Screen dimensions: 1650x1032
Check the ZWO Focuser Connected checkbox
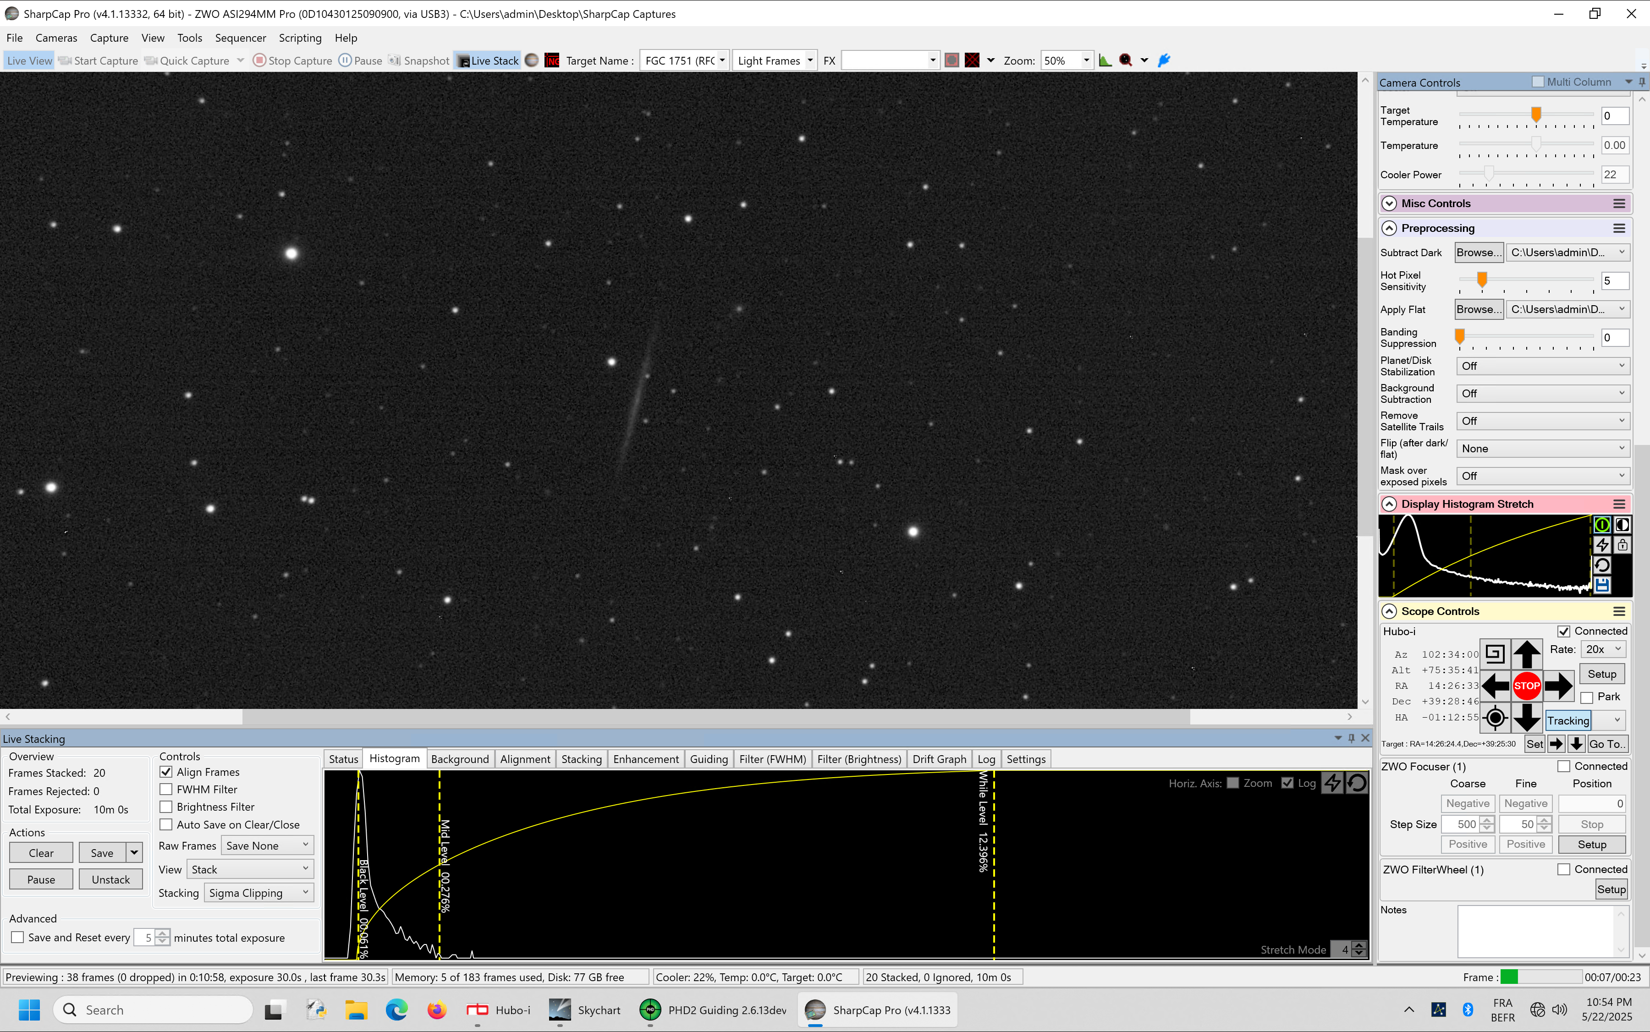click(x=1564, y=767)
